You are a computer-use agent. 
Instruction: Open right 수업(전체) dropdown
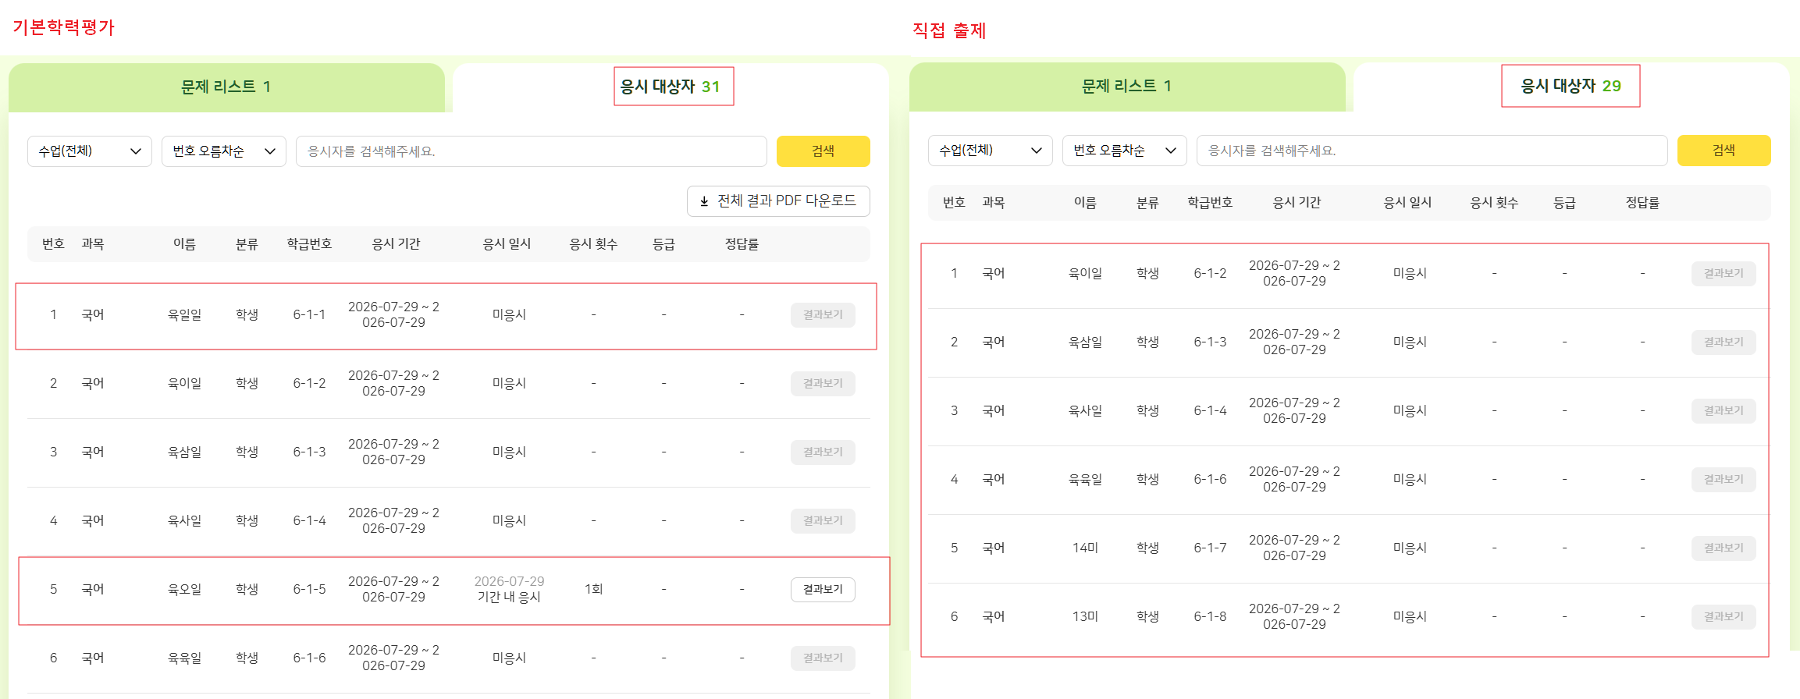991,151
